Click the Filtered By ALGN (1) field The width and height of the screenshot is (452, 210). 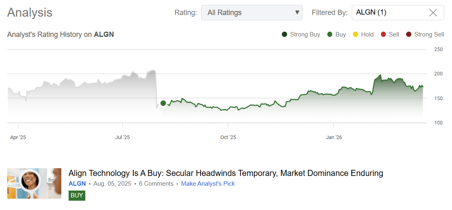[398, 13]
